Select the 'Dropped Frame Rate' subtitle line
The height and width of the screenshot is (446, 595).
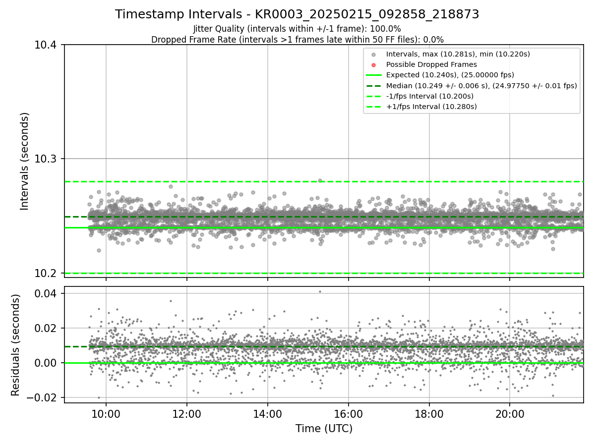pyautogui.click(x=297, y=39)
